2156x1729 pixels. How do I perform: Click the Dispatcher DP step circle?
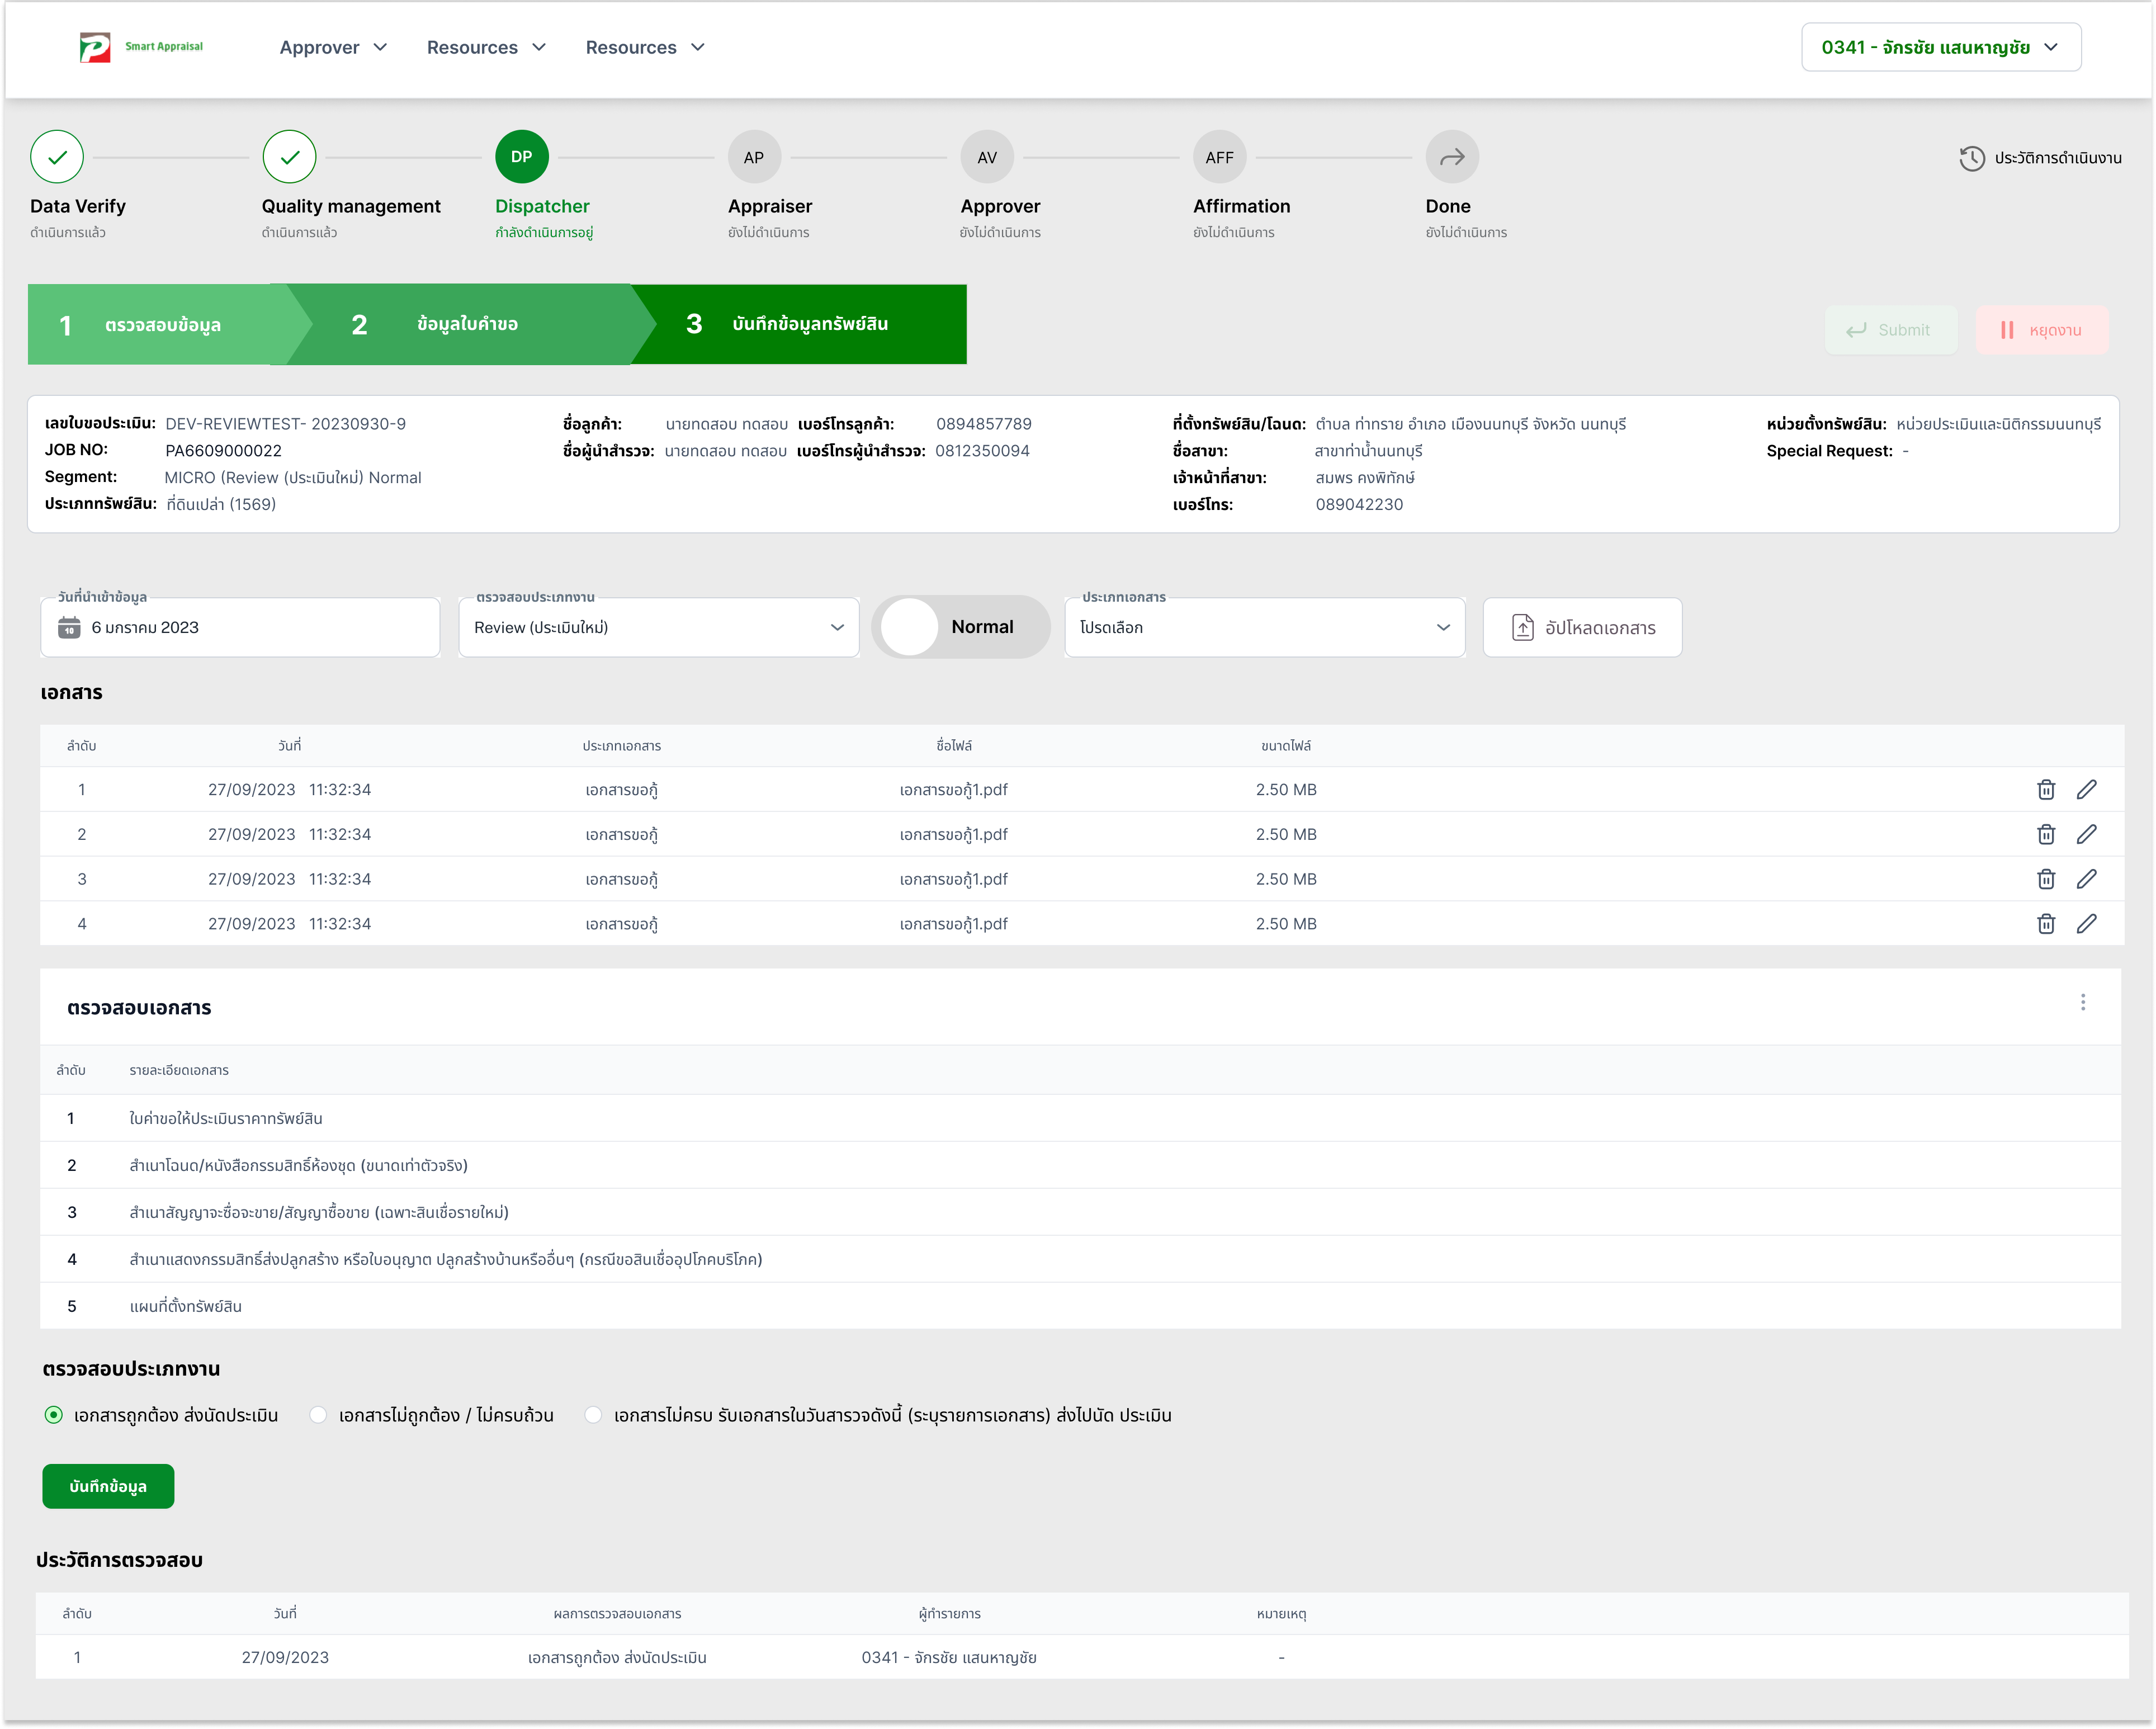click(521, 157)
